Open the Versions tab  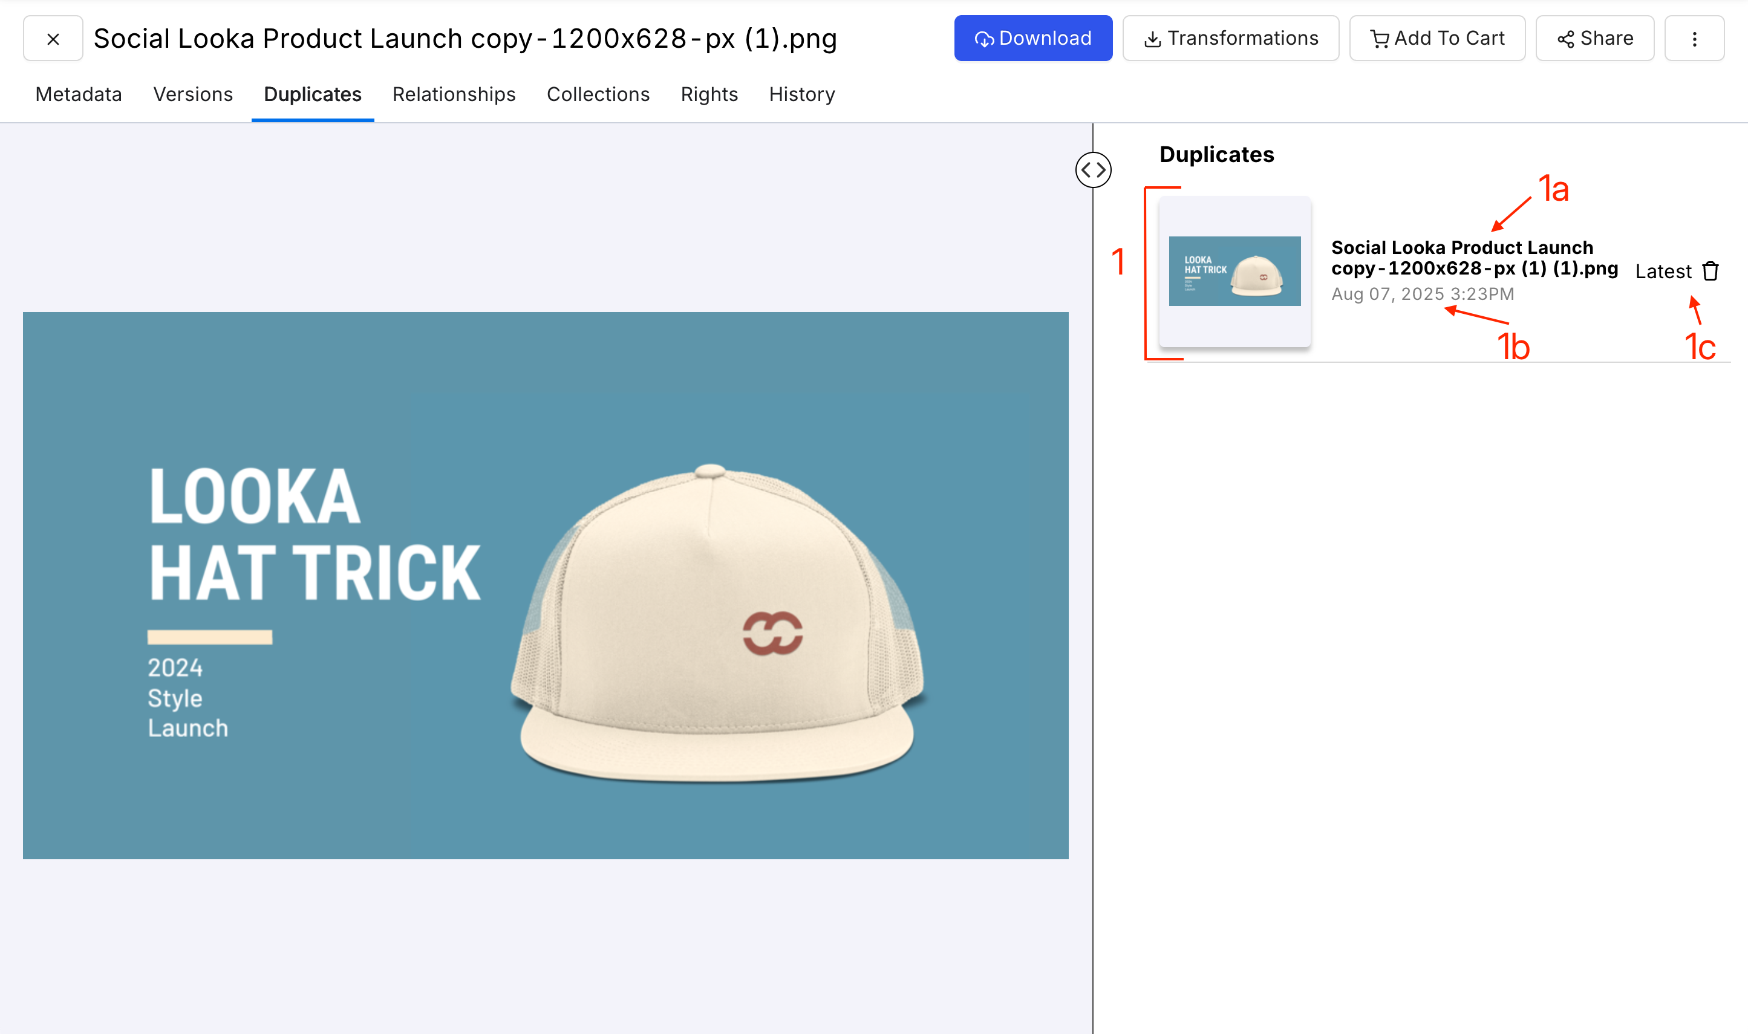click(x=193, y=94)
